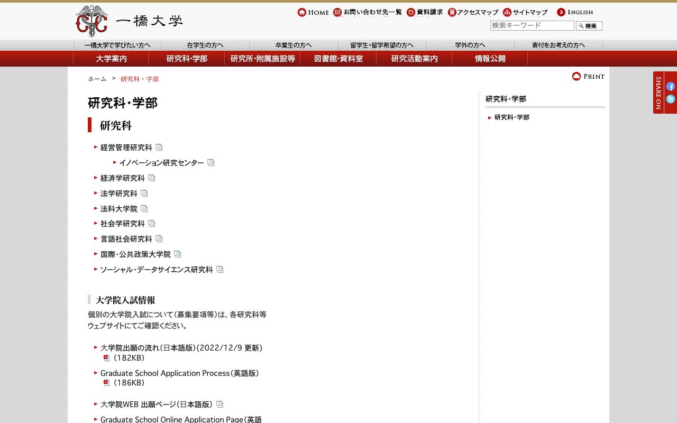Click the サイトマップ icon
677x423 pixels.
pos(507,11)
